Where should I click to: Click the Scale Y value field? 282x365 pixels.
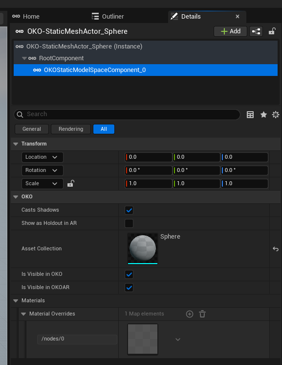(x=196, y=184)
